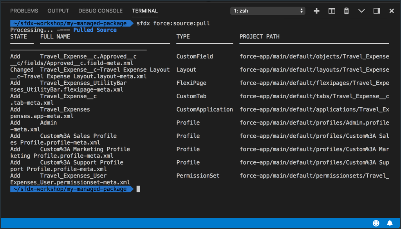Open feedback via the smiley face icon
Image resolution: width=401 pixels, height=229 pixels.
tap(376, 223)
